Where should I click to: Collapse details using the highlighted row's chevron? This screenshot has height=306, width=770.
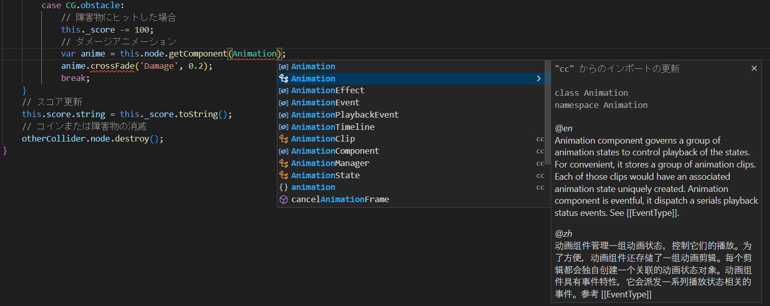coord(538,79)
